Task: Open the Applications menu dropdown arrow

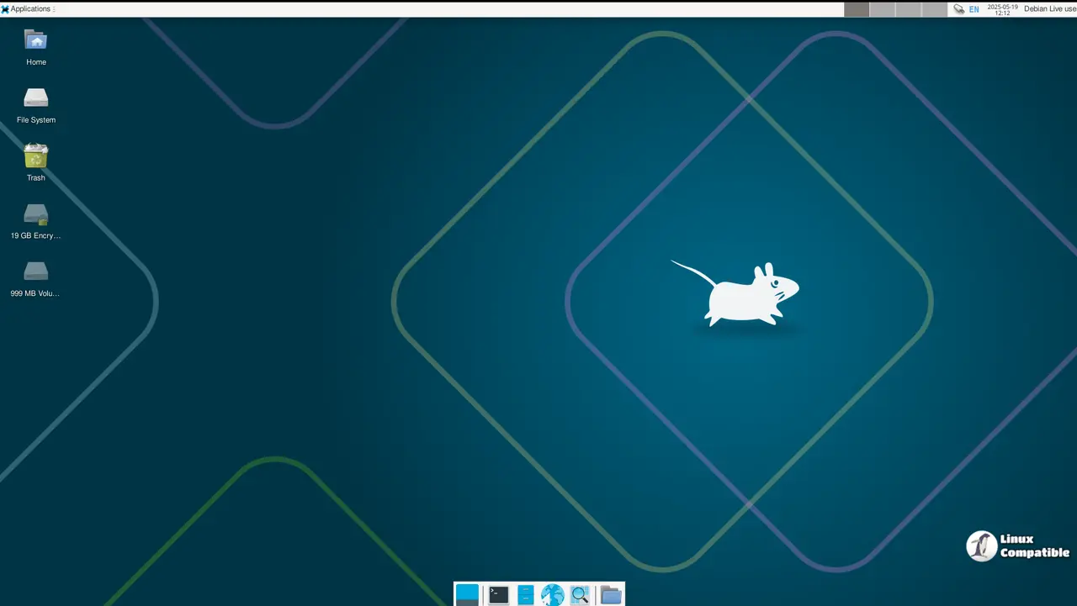Action: (x=52, y=8)
